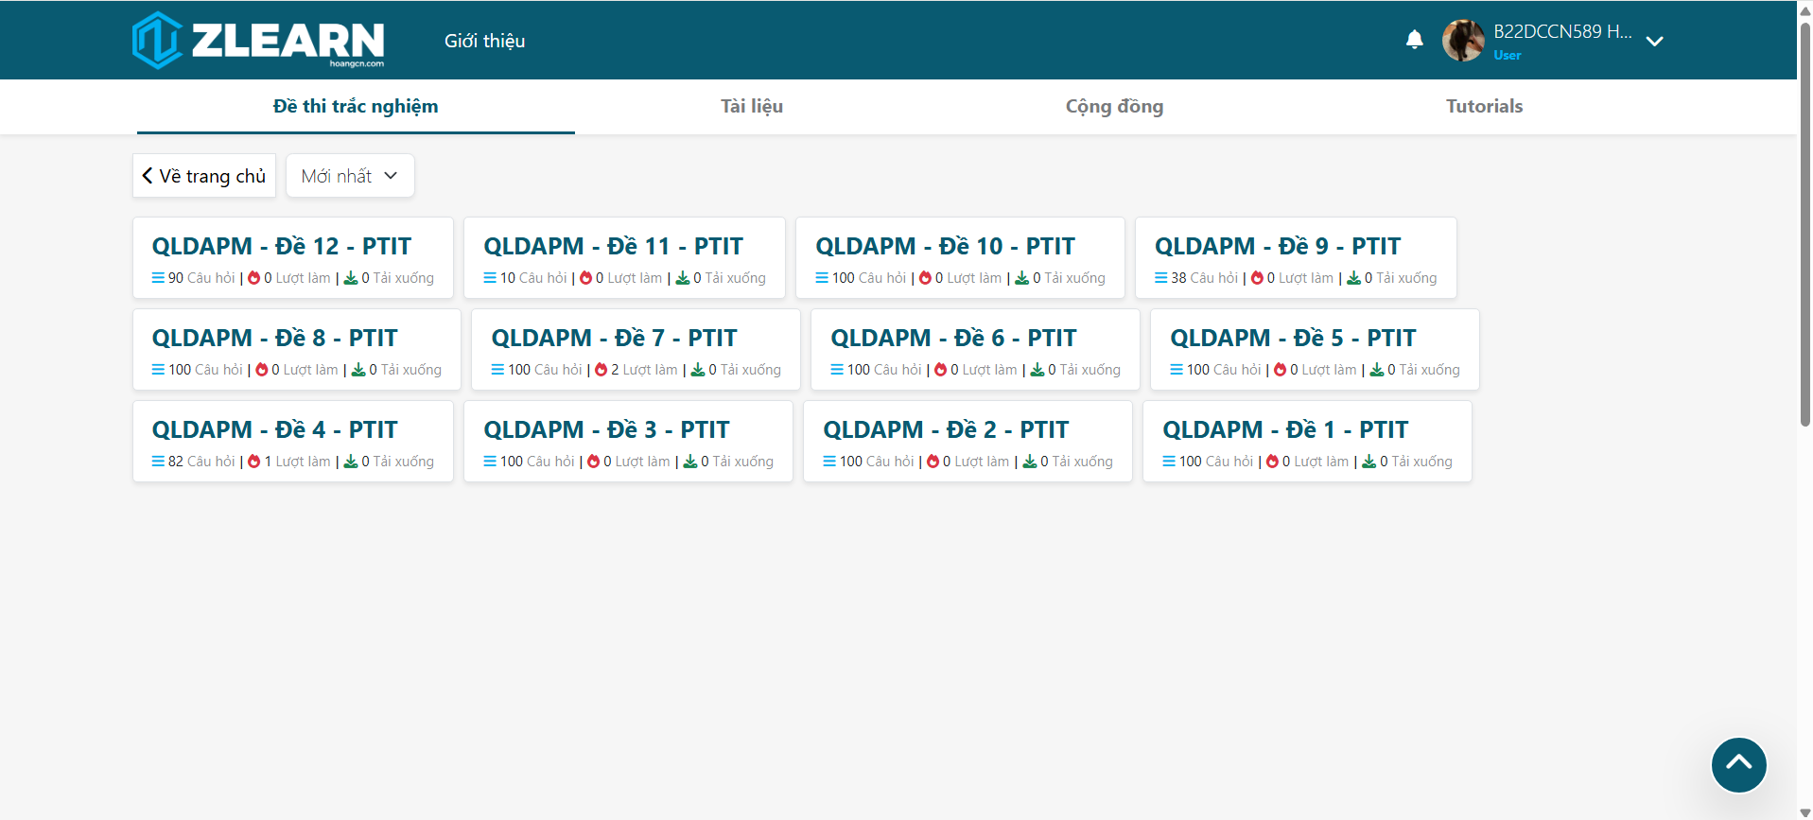Click the user avatar picture
Image resolution: width=1813 pixels, height=820 pixels.
[1462, 41]
